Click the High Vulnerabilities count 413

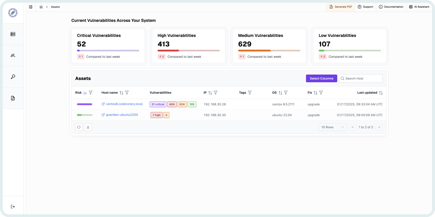164,44
